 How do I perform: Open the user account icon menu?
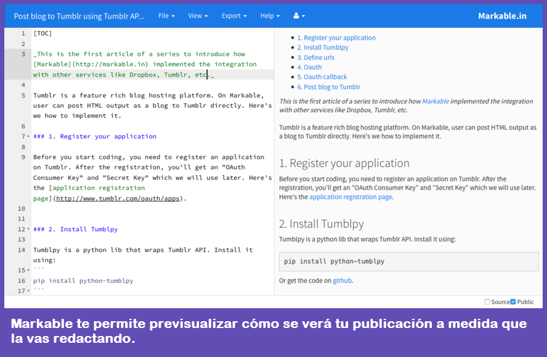(299, 16)
